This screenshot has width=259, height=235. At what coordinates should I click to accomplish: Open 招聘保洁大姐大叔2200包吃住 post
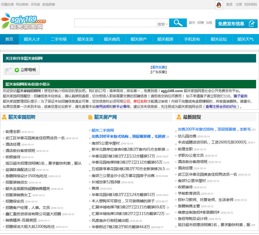click(30, 227)
